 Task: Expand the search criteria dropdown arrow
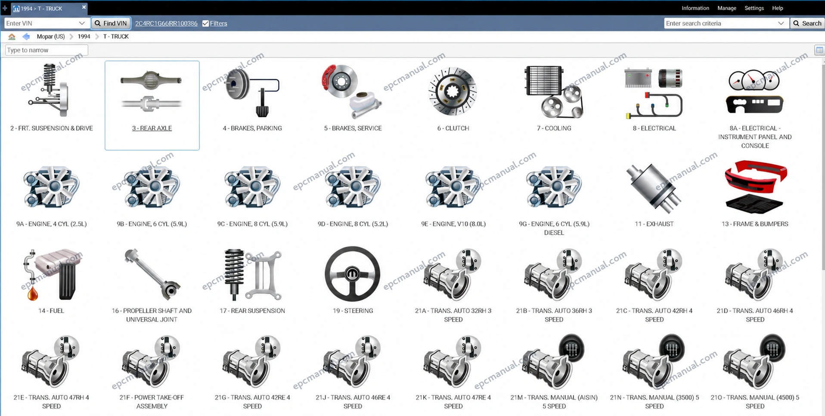[781, 23]
